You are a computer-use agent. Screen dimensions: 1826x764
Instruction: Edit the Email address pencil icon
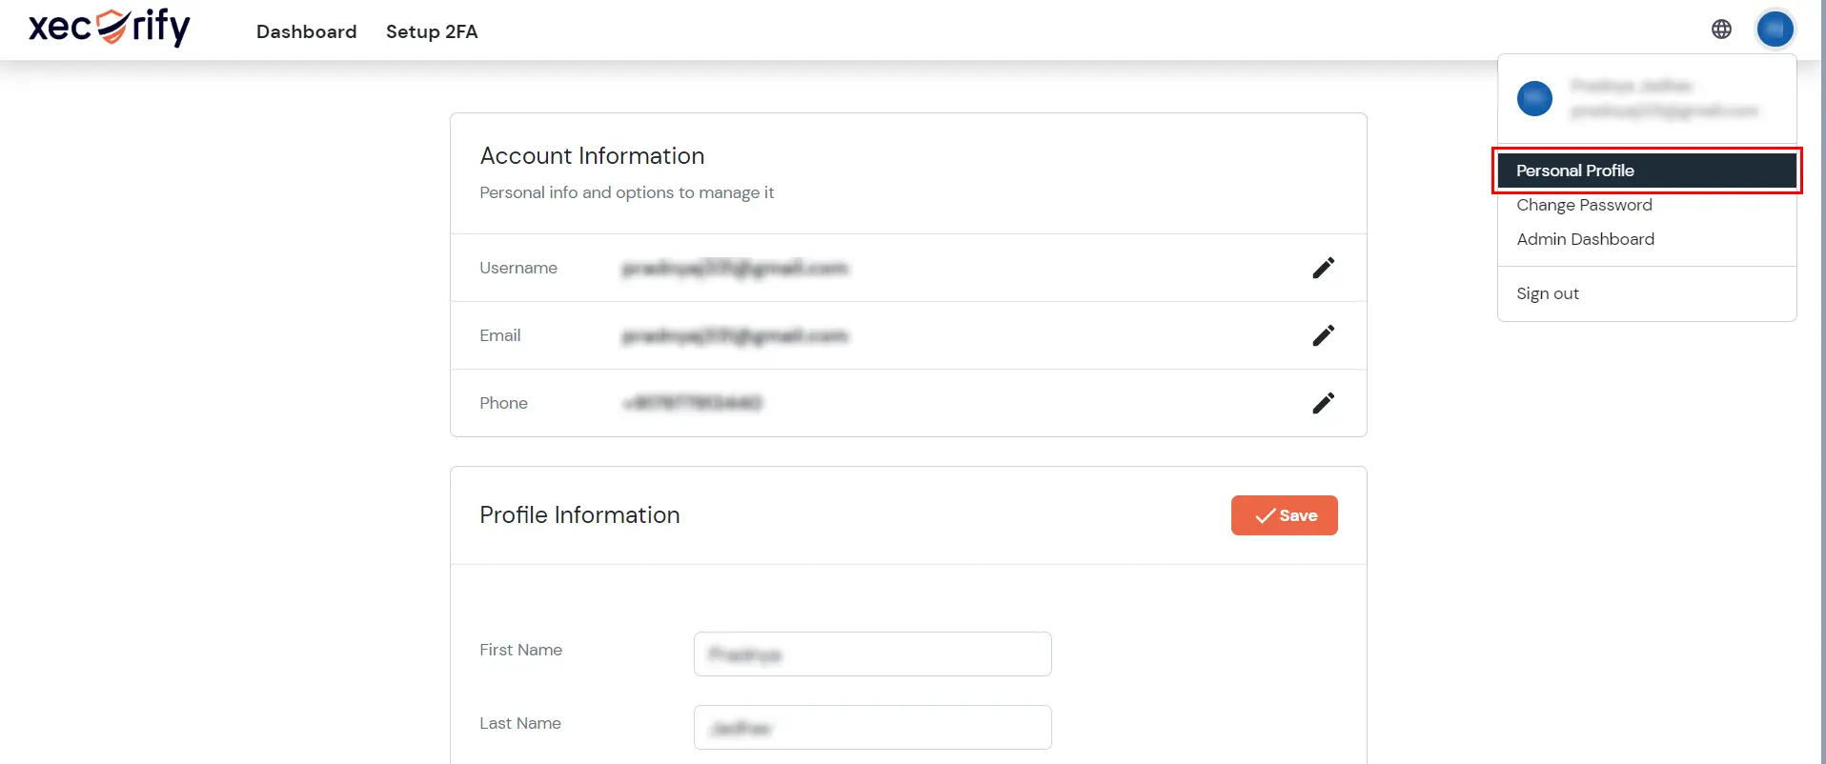(1323, 335)
